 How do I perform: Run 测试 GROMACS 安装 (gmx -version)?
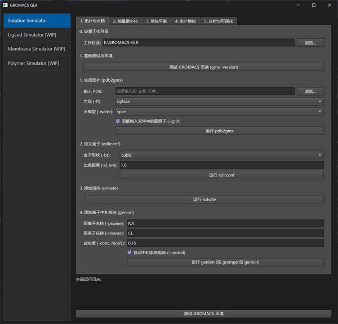tap(203, 67)
